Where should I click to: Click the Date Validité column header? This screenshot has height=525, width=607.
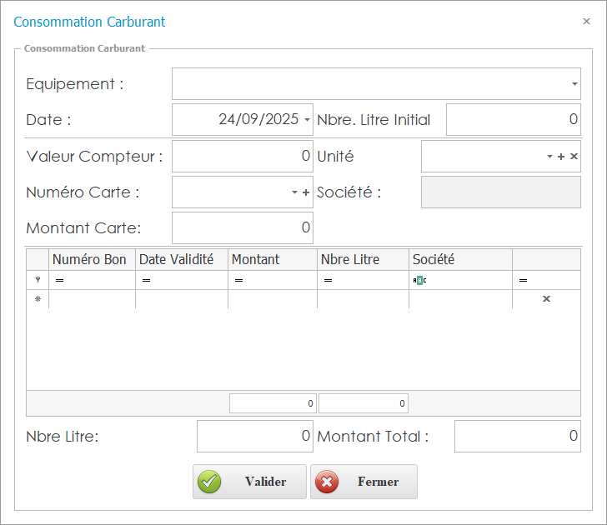tap(177, 260)
